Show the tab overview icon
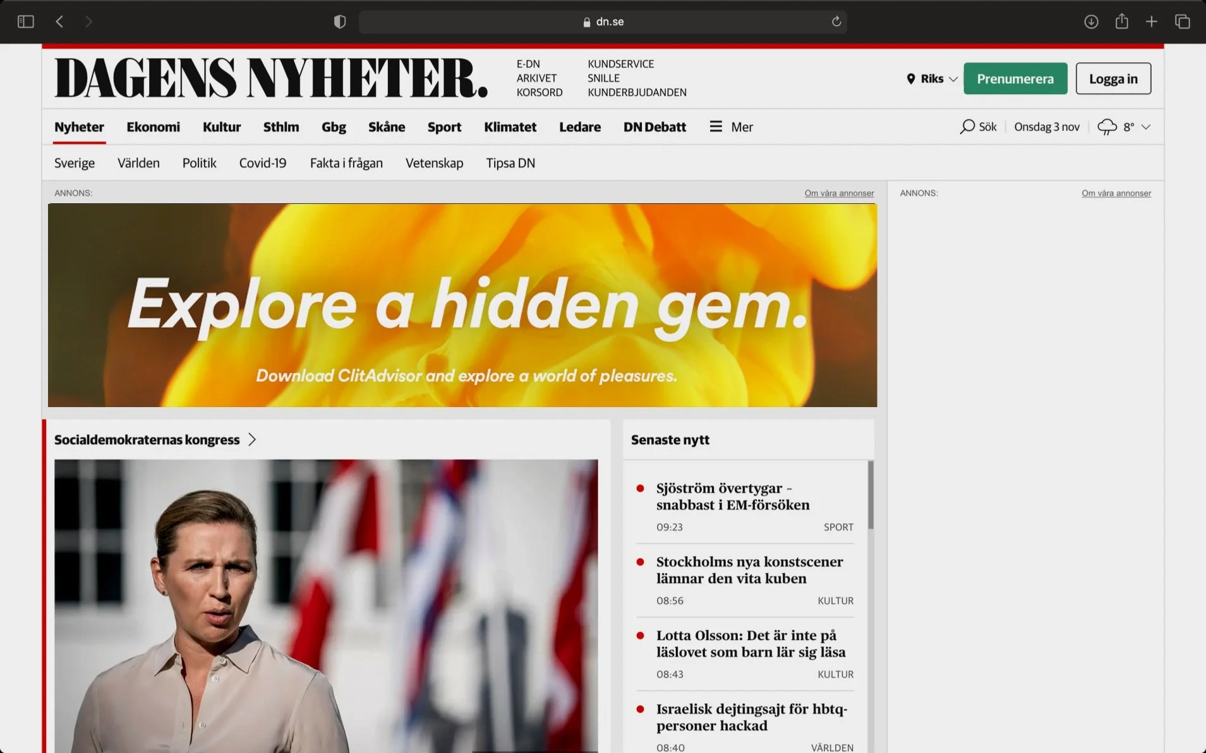The width and height of the screenshot is (1206, 753). [x=1183, y=21]
